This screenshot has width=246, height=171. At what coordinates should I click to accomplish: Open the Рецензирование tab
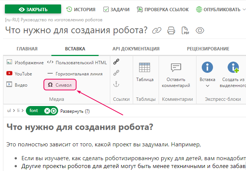[208, 49]
